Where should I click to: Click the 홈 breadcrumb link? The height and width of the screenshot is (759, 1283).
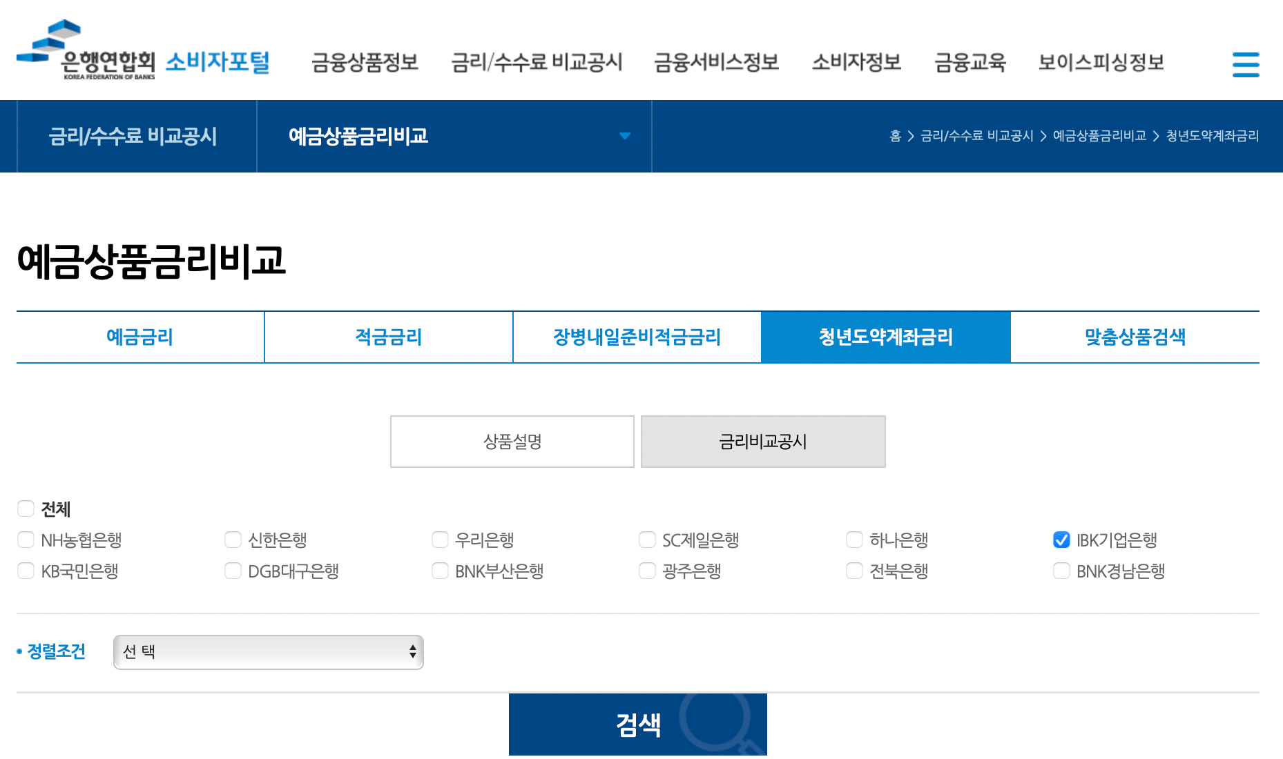point(895,136)
